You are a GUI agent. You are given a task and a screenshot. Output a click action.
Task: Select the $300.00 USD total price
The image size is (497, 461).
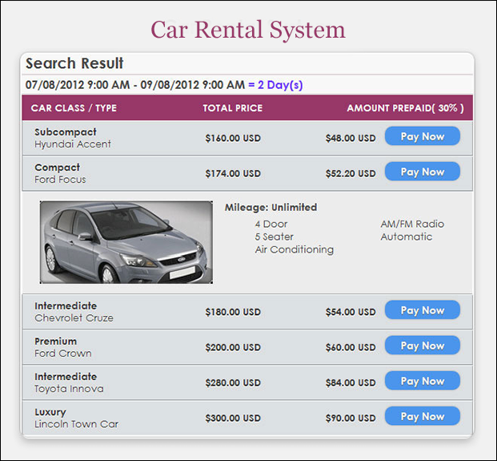[232, 418]
